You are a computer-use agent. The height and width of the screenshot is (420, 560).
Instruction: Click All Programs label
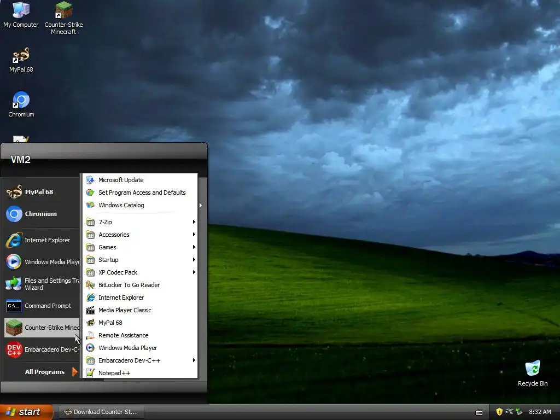pyautogui.click(x=45, y=372)
